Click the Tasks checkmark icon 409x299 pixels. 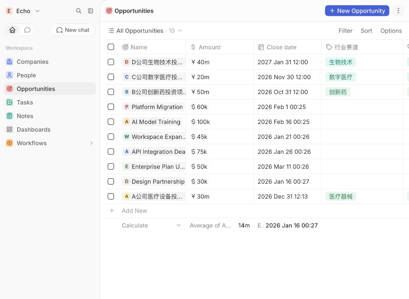pos(10,102)
